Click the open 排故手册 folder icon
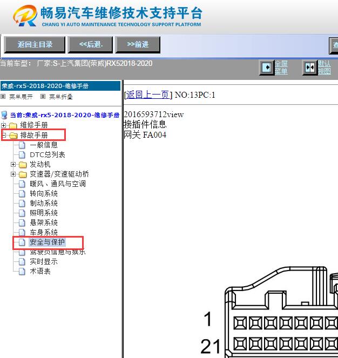This screenshot has height=358, width=338. pos(13,136)
